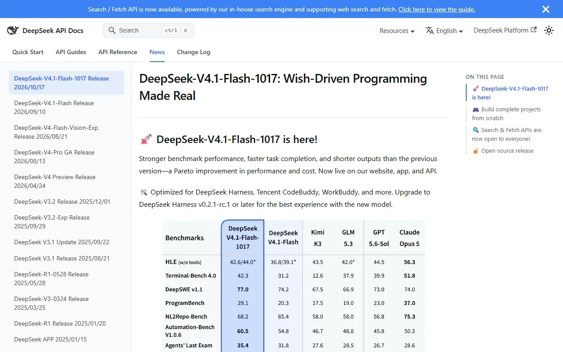Viewport: 563px width, 352px height.
Task: Jump to 'DeepSeek-V4.1-Flash-1017 is here!' on-page link
Action: [x=510, y=93]
